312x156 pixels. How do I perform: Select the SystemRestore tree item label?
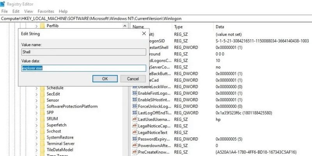coord(60,137)
